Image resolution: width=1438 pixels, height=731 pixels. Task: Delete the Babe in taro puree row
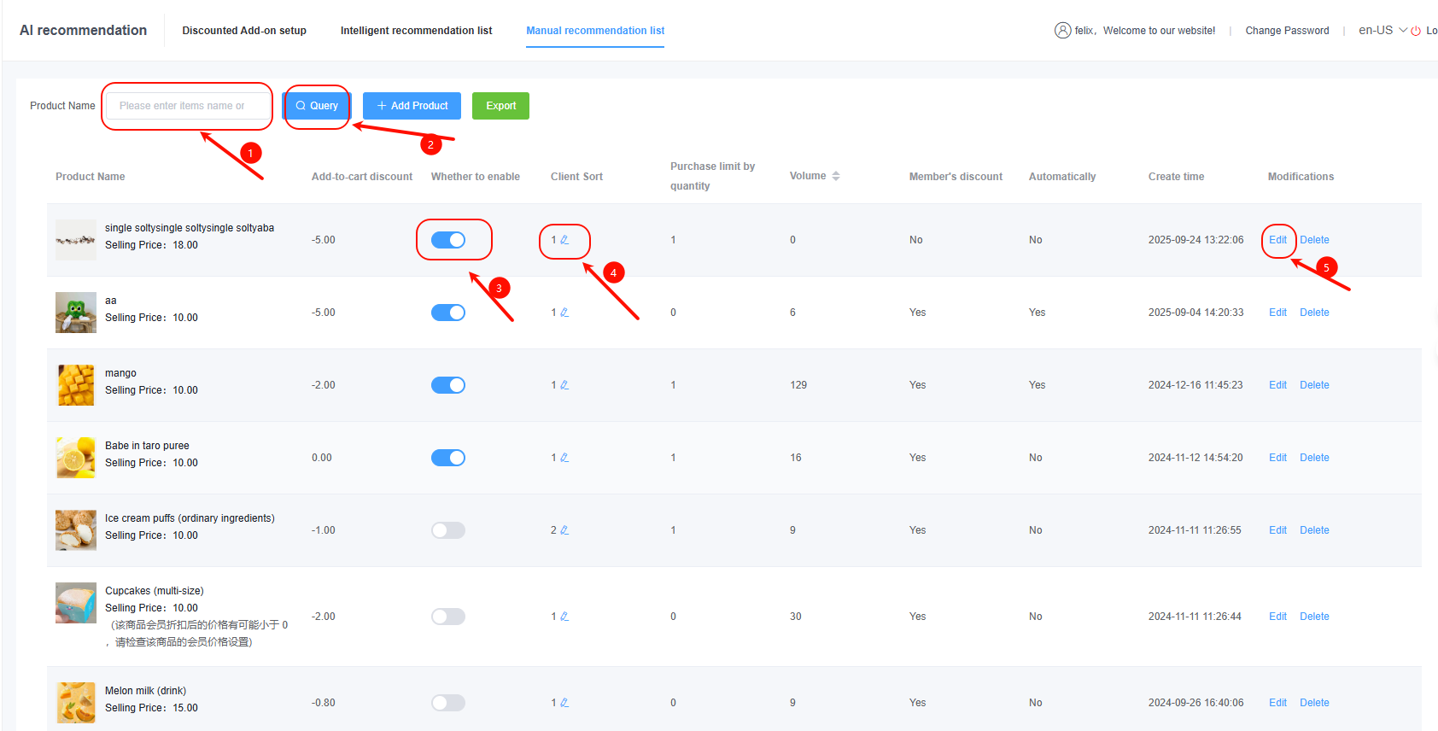pos(1314,458)
